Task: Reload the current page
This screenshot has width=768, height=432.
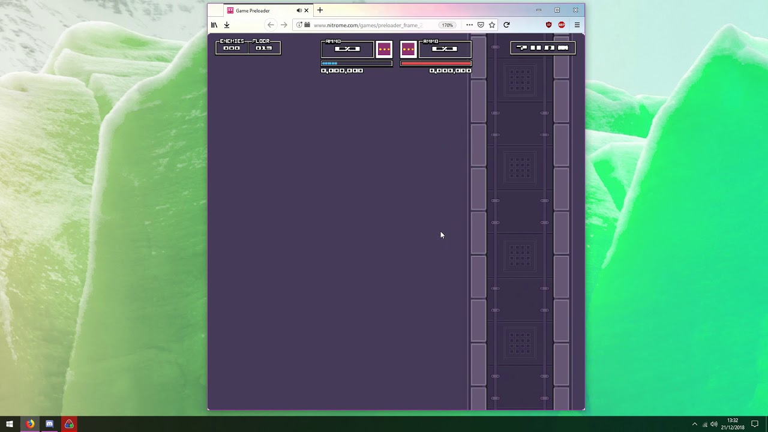Action: coord(506,25)
